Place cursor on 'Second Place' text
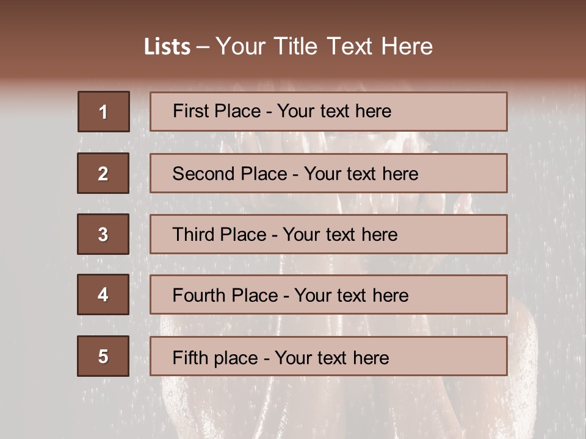 (x=220, y=174)
